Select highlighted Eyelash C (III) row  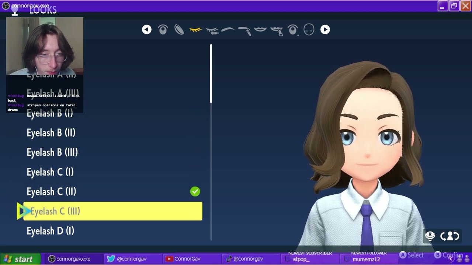[112, 211]
